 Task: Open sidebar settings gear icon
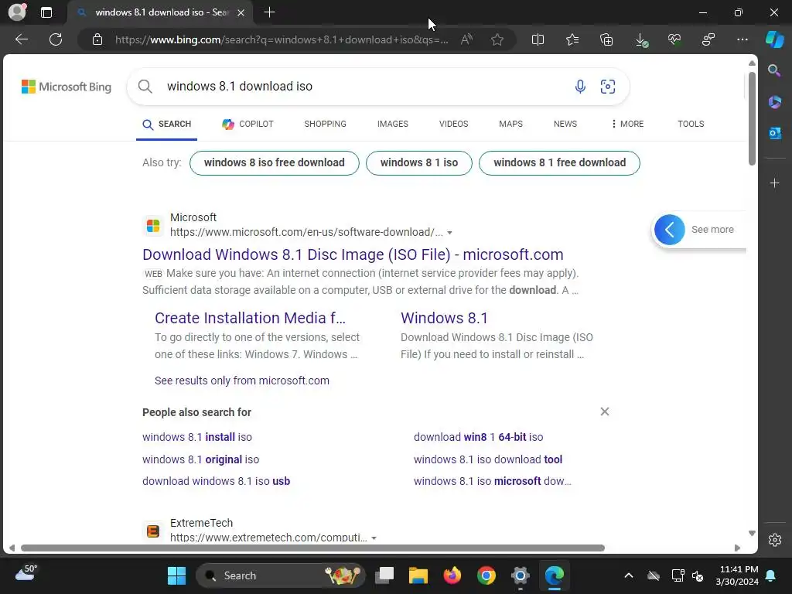775,540
